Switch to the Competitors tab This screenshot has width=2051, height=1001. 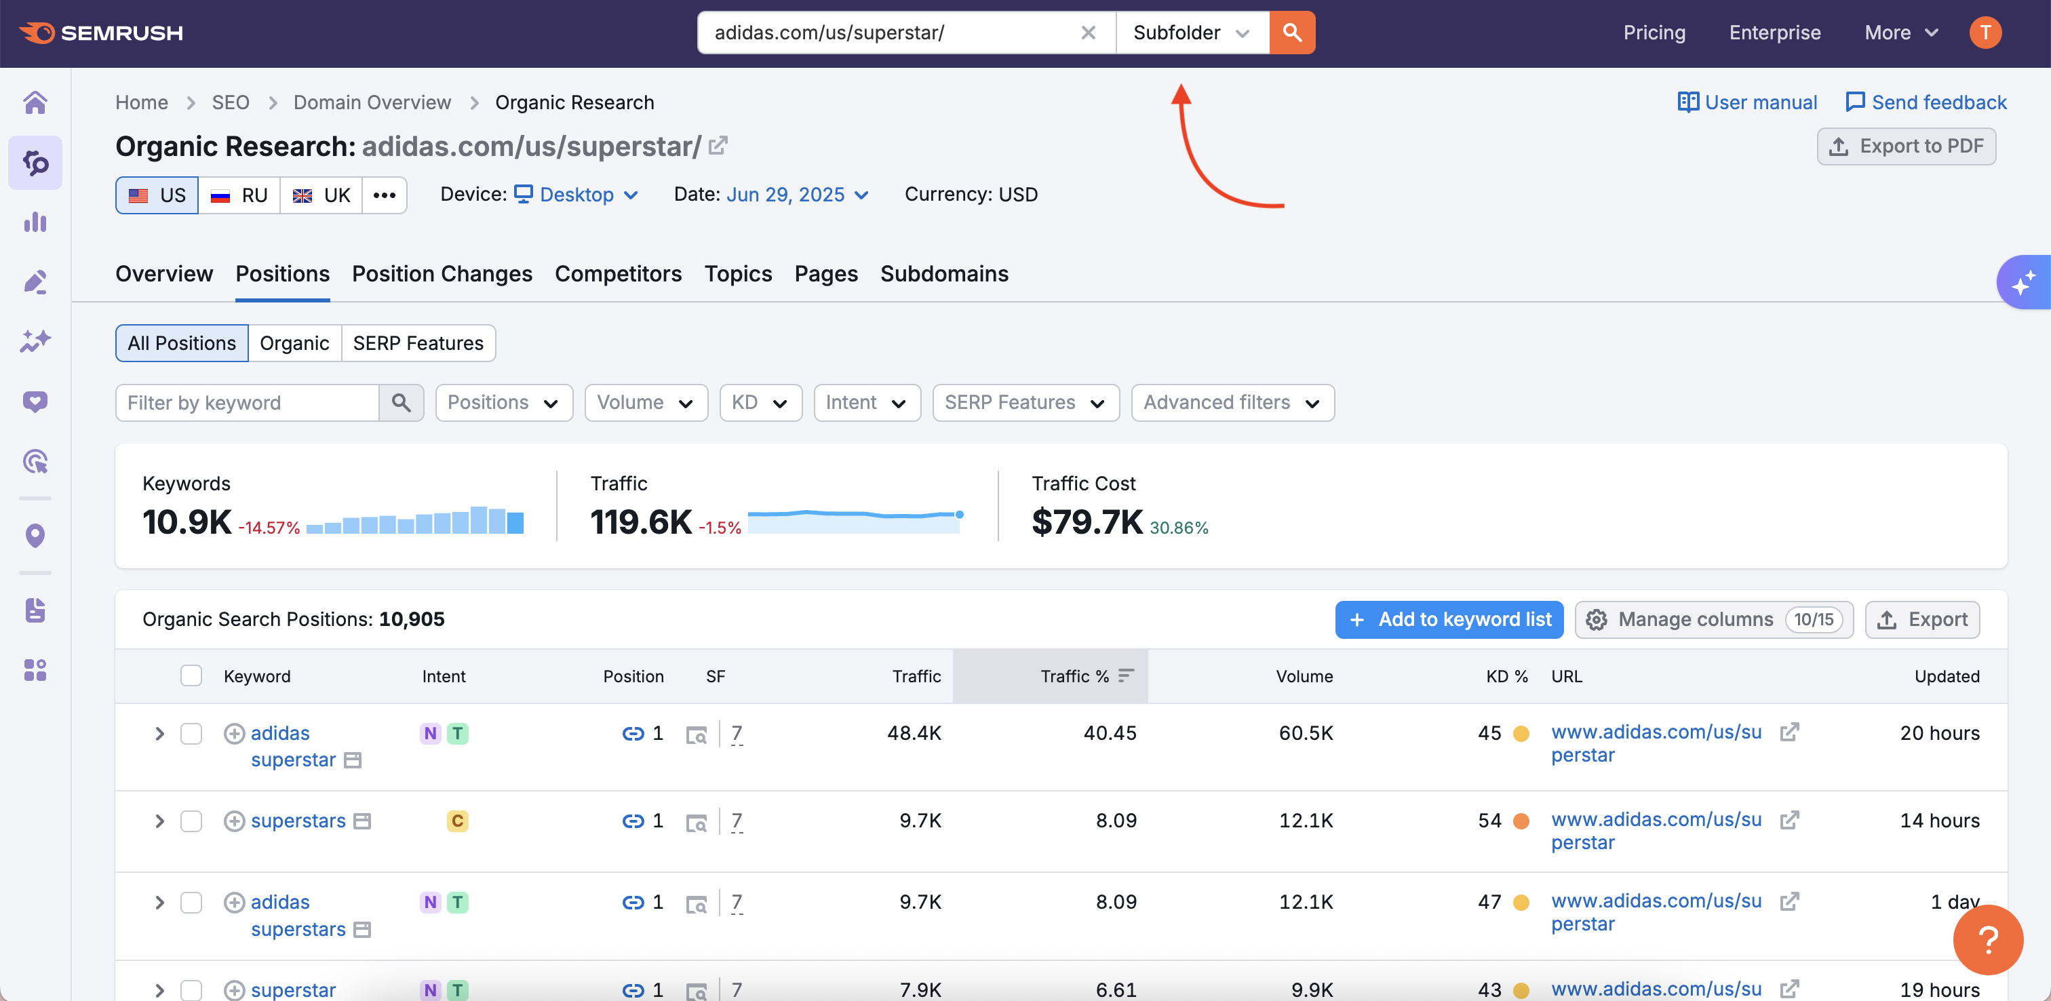click(x=618, y=274)
